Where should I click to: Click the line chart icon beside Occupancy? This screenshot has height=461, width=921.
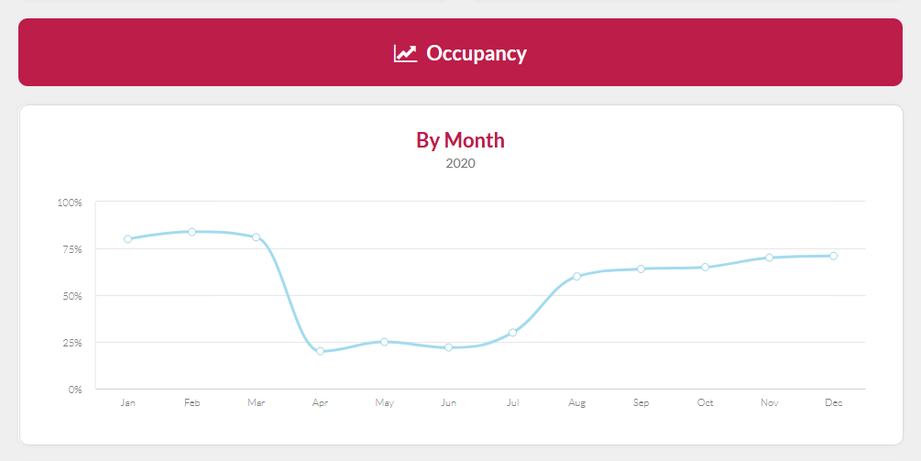point(405,53)
